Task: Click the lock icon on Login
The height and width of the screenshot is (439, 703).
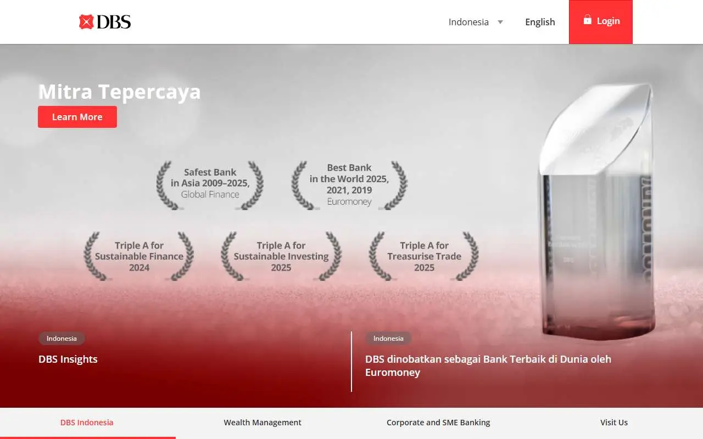Action: click(x=587, y=20)
